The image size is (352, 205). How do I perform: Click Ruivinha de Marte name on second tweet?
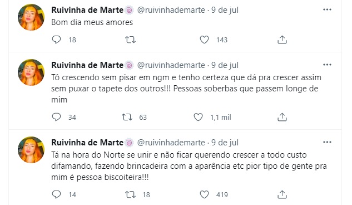(87, 65)
